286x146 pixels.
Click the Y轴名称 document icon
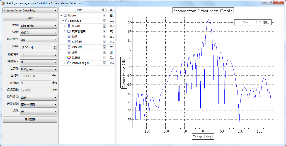pyautogui.click(x=69, y=47)
